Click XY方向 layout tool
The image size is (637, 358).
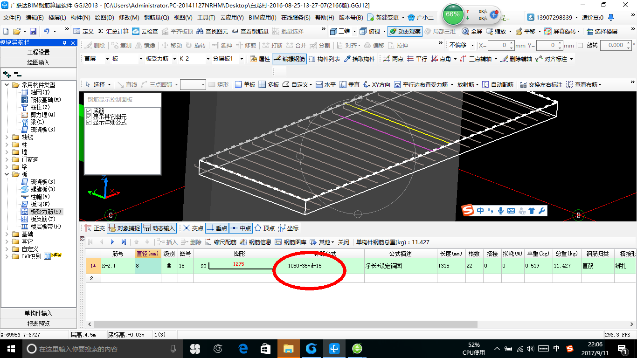(x=376, y=84)
